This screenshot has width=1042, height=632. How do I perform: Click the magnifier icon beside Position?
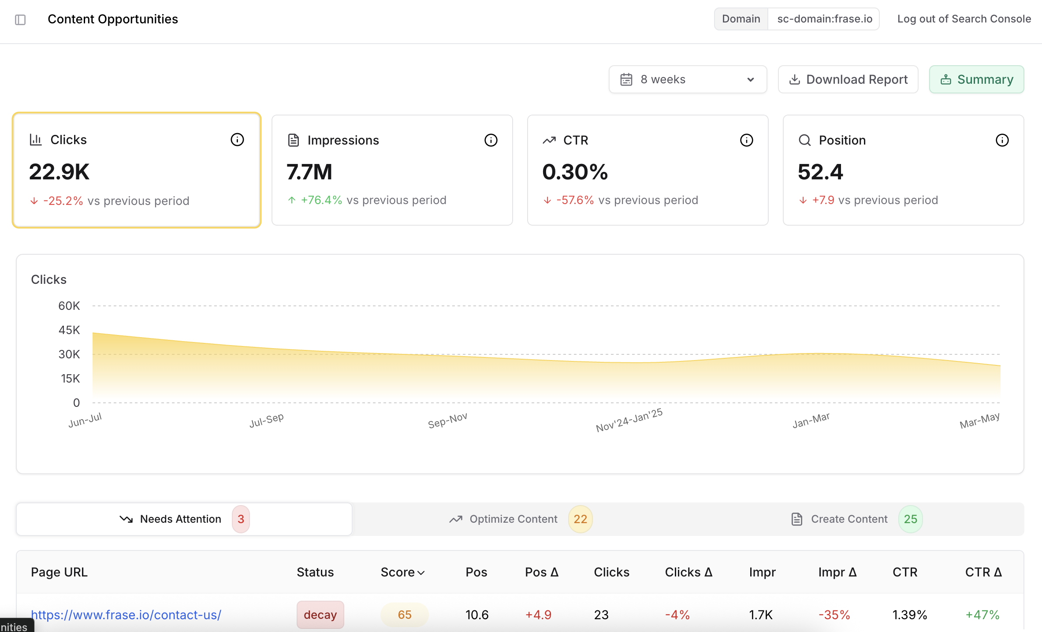[805, 140]
